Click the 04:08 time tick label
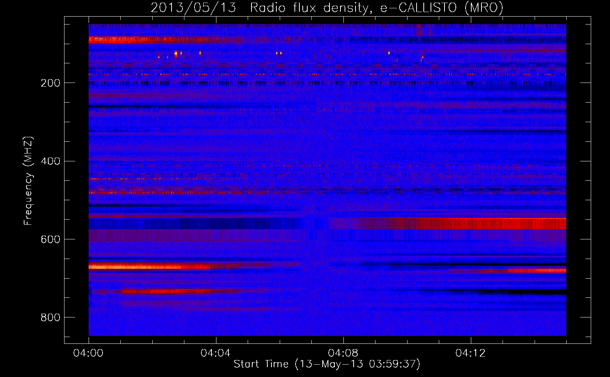 click(x=343, y=353)
